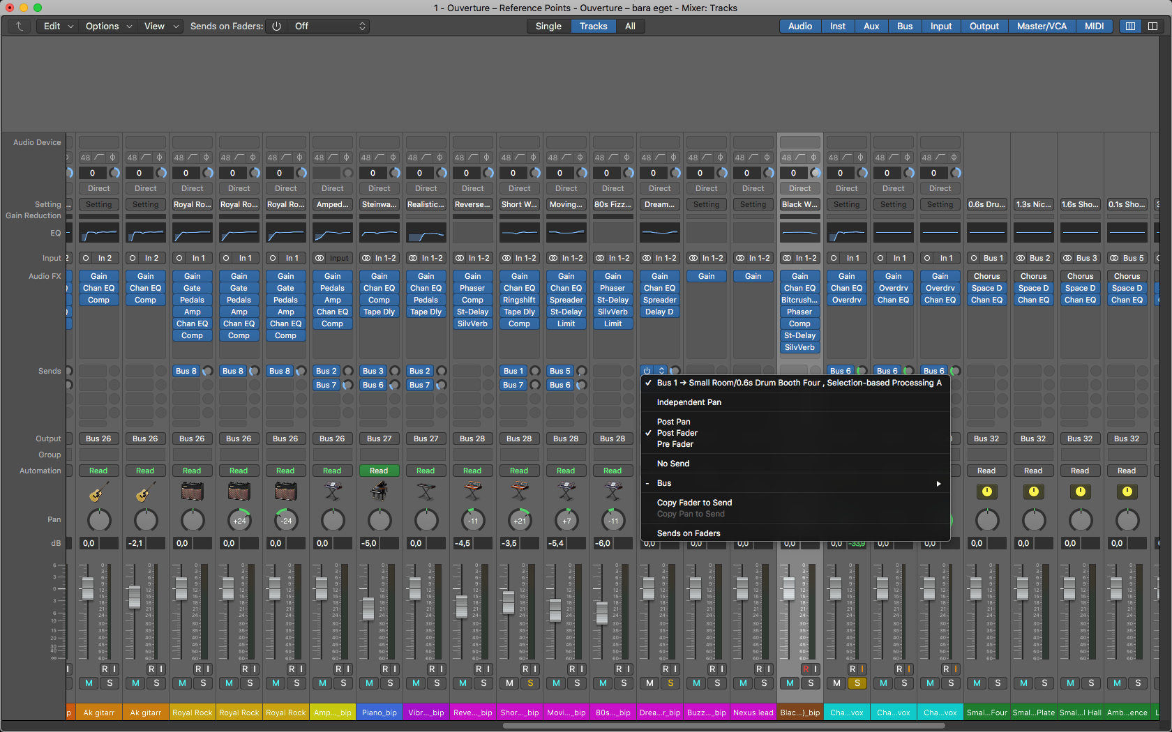Click the wide channel strips view icon

point(1152,26)
